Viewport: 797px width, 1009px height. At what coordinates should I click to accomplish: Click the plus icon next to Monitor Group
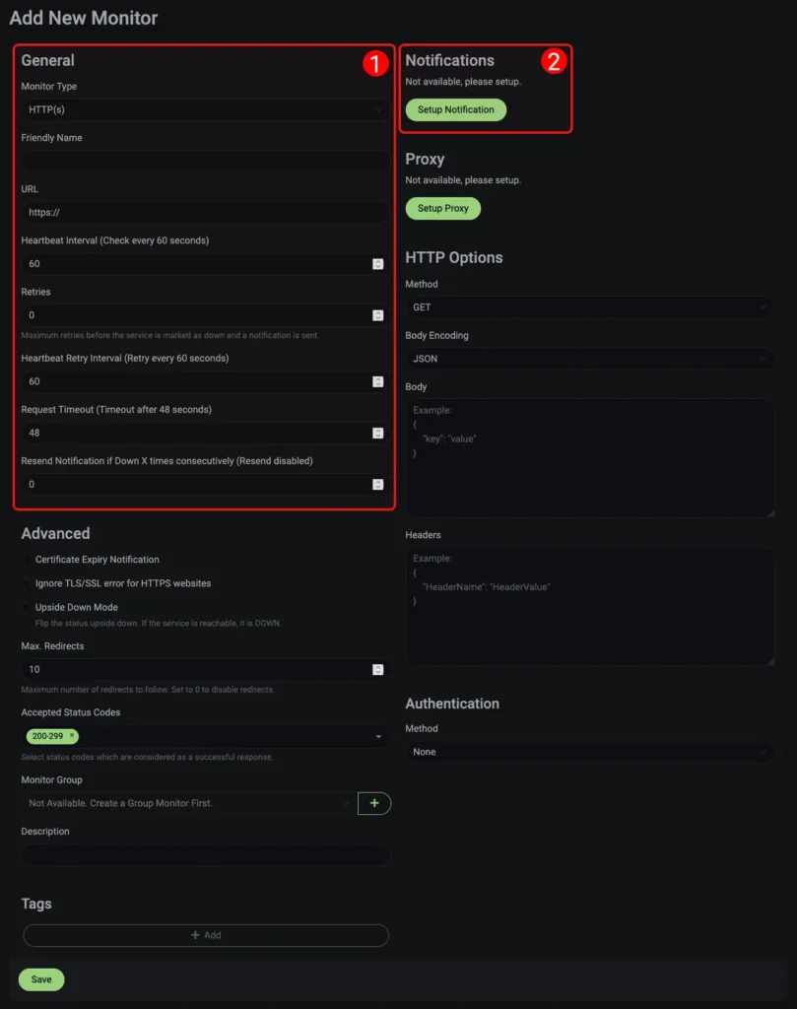click(374, 803)
